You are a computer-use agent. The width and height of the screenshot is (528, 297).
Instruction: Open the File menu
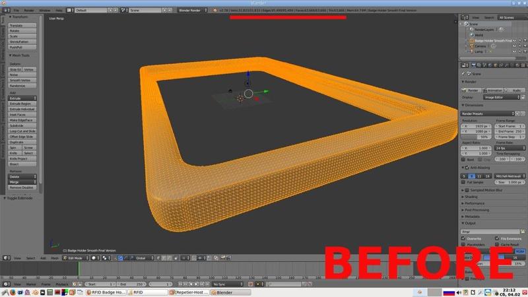[x=16, y=11]
